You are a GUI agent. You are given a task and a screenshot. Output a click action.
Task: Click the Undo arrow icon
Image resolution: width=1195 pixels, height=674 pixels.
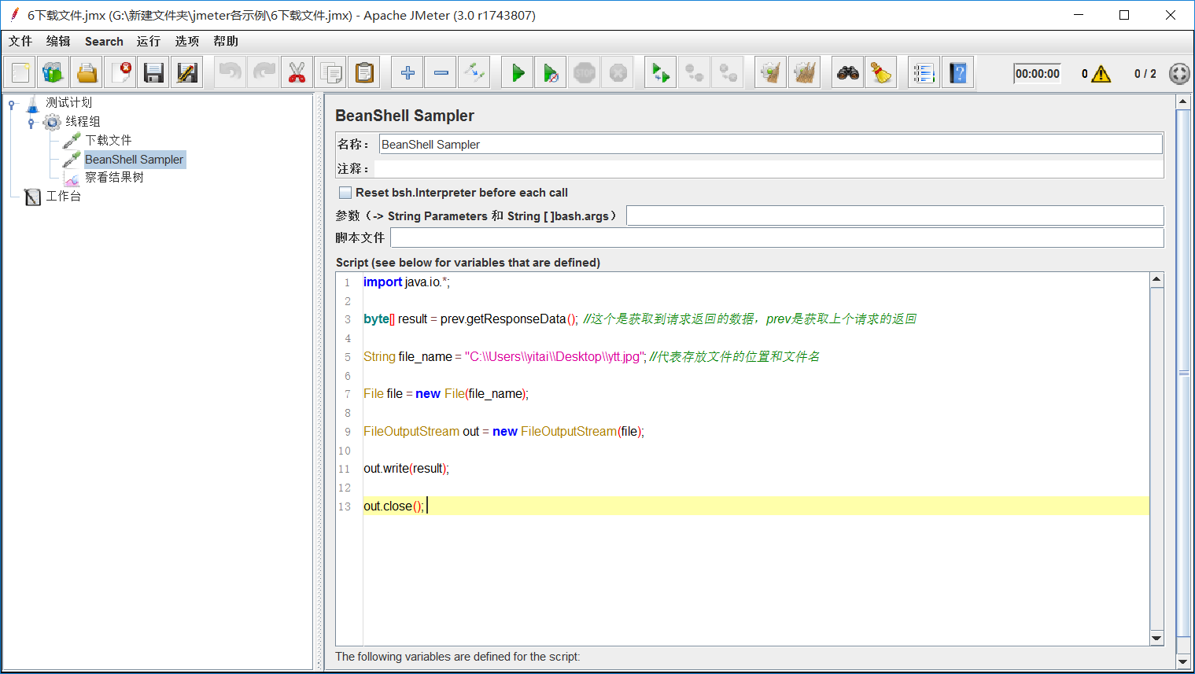230,73
